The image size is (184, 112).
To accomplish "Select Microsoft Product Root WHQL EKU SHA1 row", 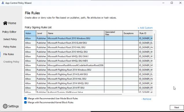I will (x=89, y=56).
